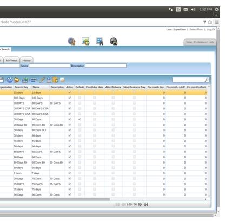
Task: Sort by the Search Key column header
Action: tap(21, 87)
